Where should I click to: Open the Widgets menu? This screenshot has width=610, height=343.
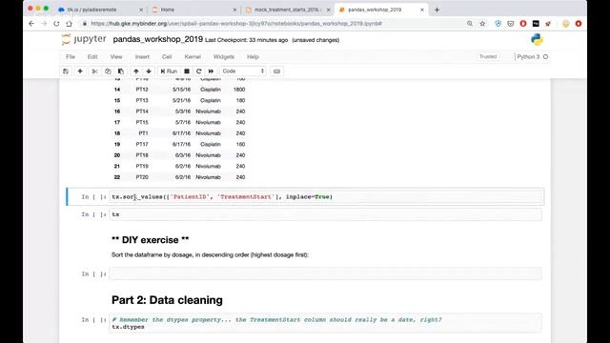(224, 57)
